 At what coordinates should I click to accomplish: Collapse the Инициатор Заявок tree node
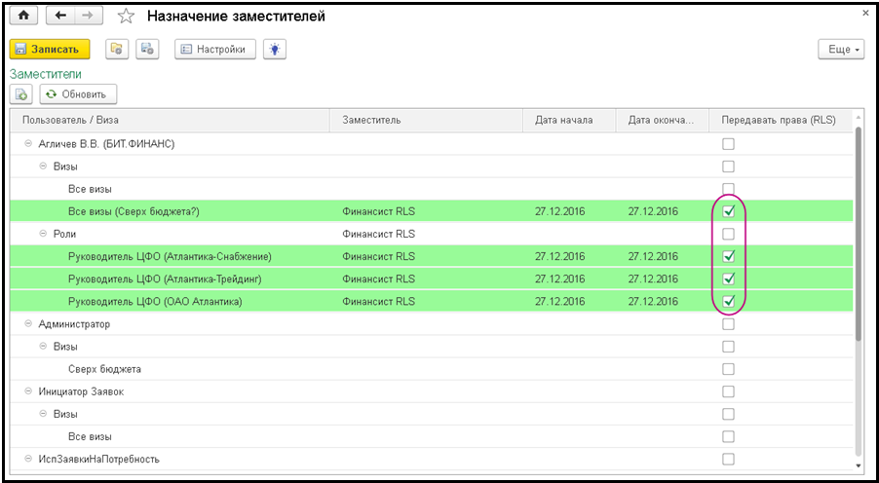[x=27, y=391]
